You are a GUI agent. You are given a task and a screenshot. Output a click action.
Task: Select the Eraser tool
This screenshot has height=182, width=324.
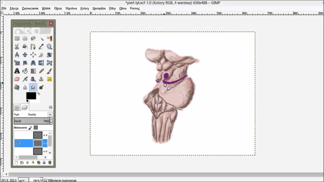pos(17,79)
